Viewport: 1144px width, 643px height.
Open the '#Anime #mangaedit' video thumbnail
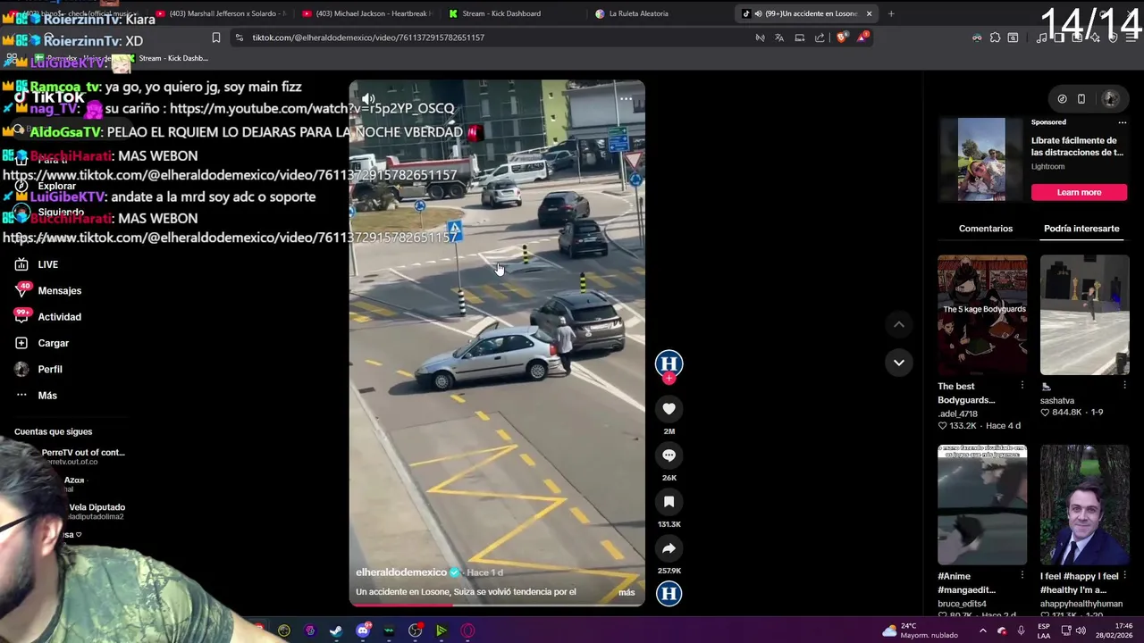(x=982, y=505)
